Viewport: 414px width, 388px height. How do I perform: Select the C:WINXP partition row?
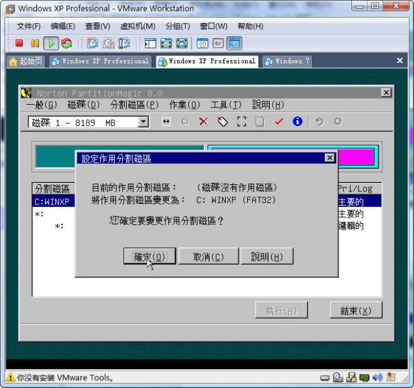tap(53, 201)
